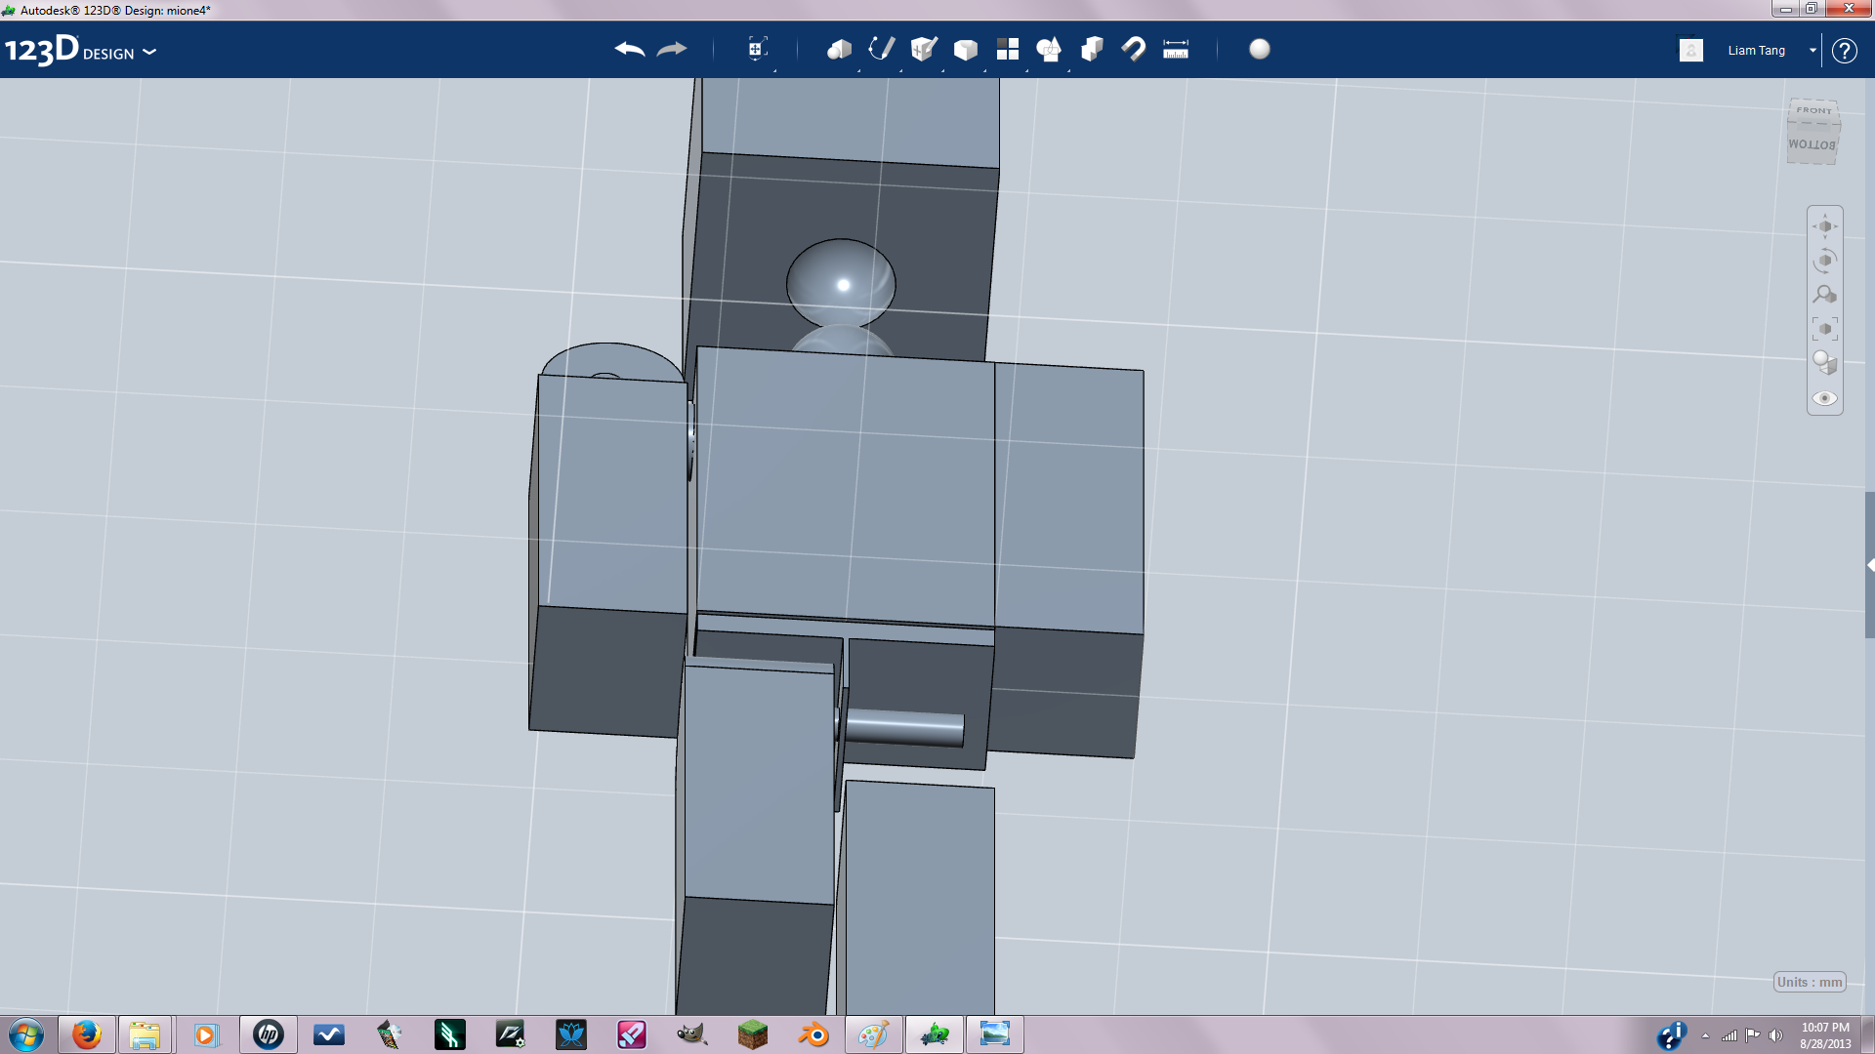Click the BOTTOM face of view cube
The height and width of the screenshot is (1054, 1875).
(1812, 144)
